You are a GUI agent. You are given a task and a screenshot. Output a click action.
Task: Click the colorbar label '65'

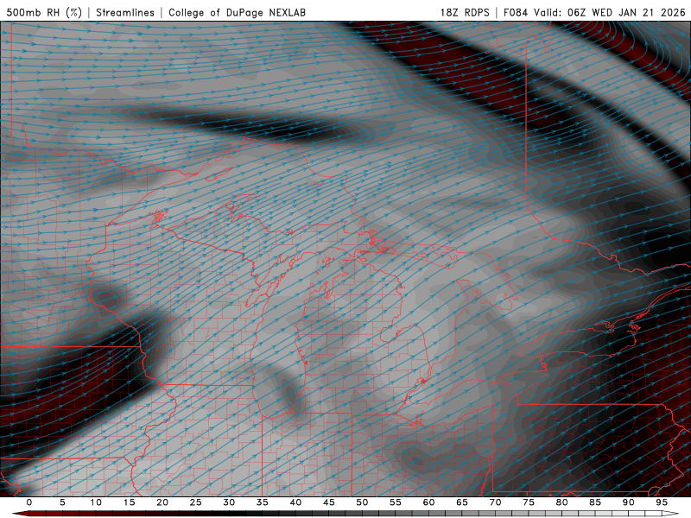[462, 502]
